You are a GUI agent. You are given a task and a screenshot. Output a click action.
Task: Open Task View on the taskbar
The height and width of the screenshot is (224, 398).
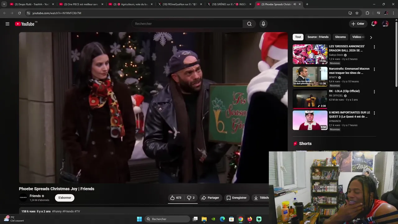coord(195,219)
